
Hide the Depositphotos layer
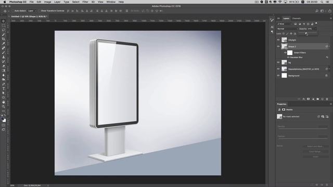[278, 69]
